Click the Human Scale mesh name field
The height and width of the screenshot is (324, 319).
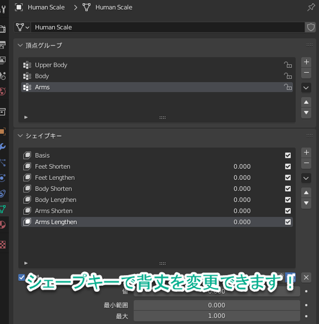point(168,27)
